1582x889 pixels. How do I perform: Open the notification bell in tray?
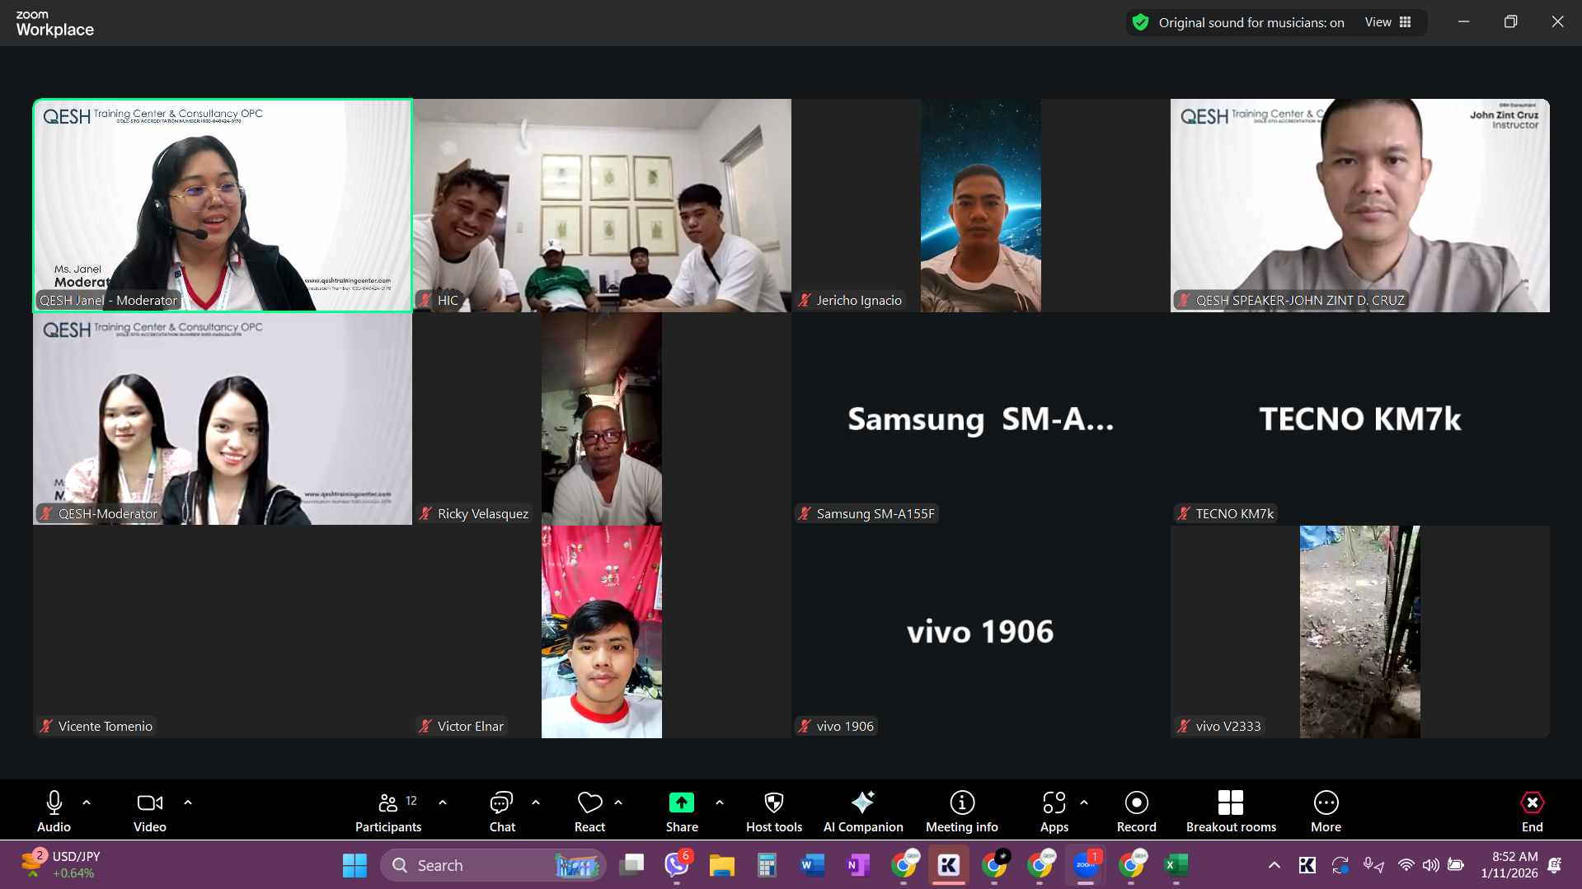(1555, 865)
